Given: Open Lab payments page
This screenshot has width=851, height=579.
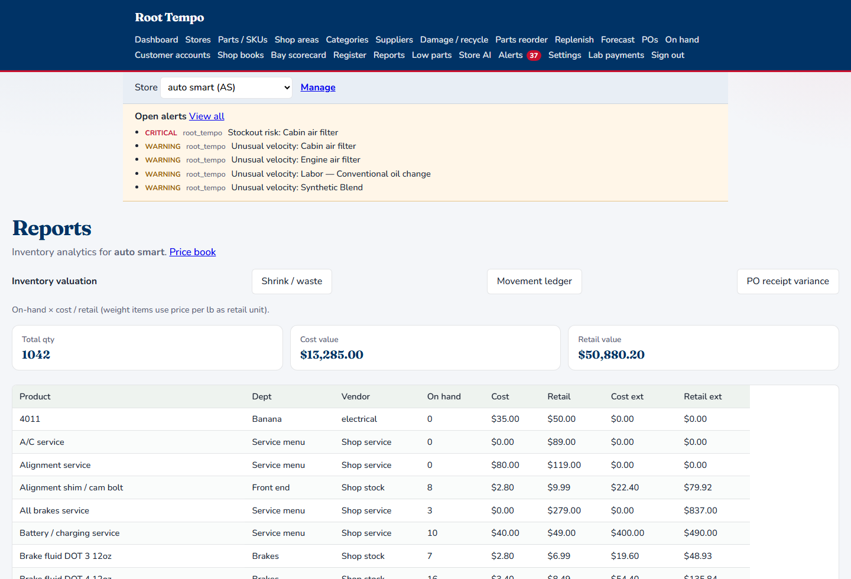Looking at the screenshot, I should (x=616, y=55).
